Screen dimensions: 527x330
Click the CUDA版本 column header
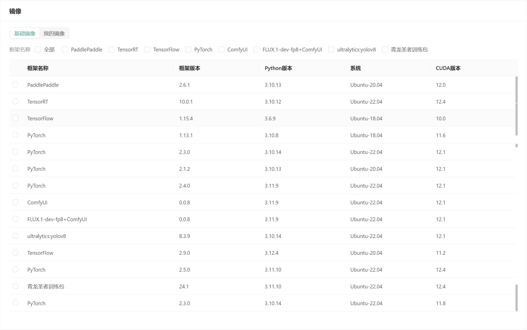pos(448,68)
